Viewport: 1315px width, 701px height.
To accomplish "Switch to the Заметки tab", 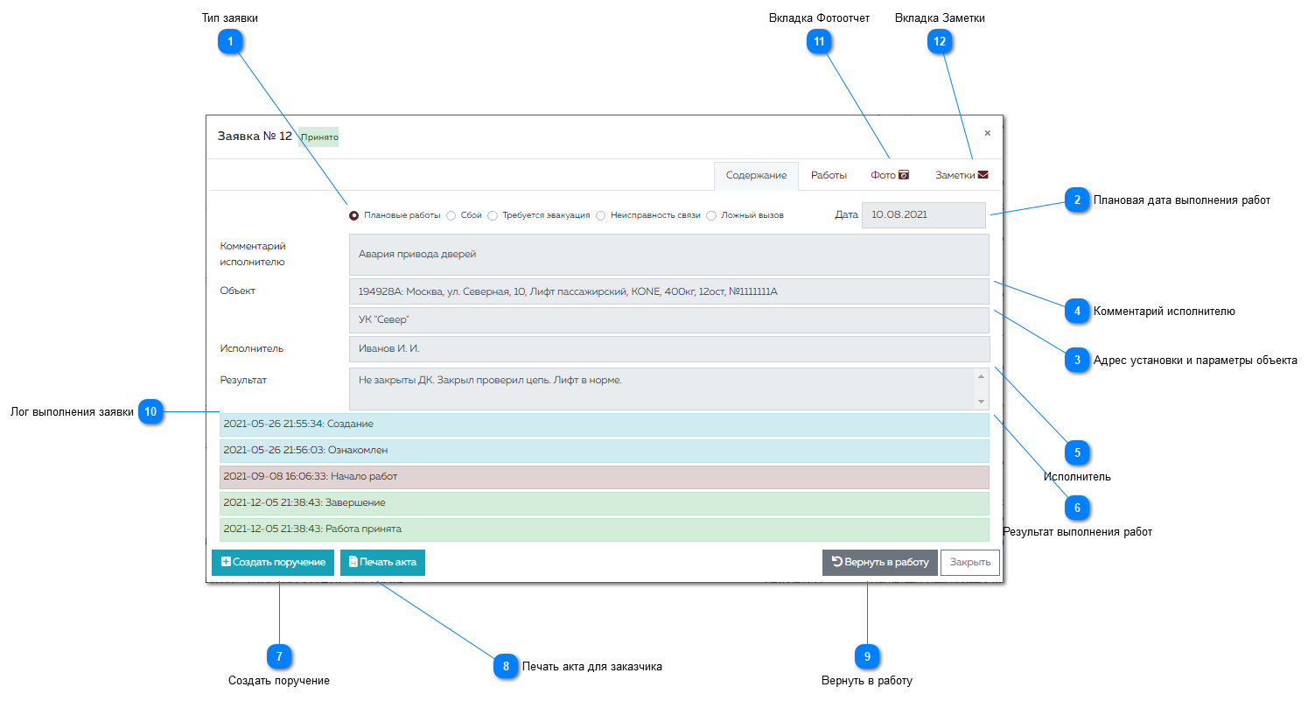I will click(x=962, y=175).
